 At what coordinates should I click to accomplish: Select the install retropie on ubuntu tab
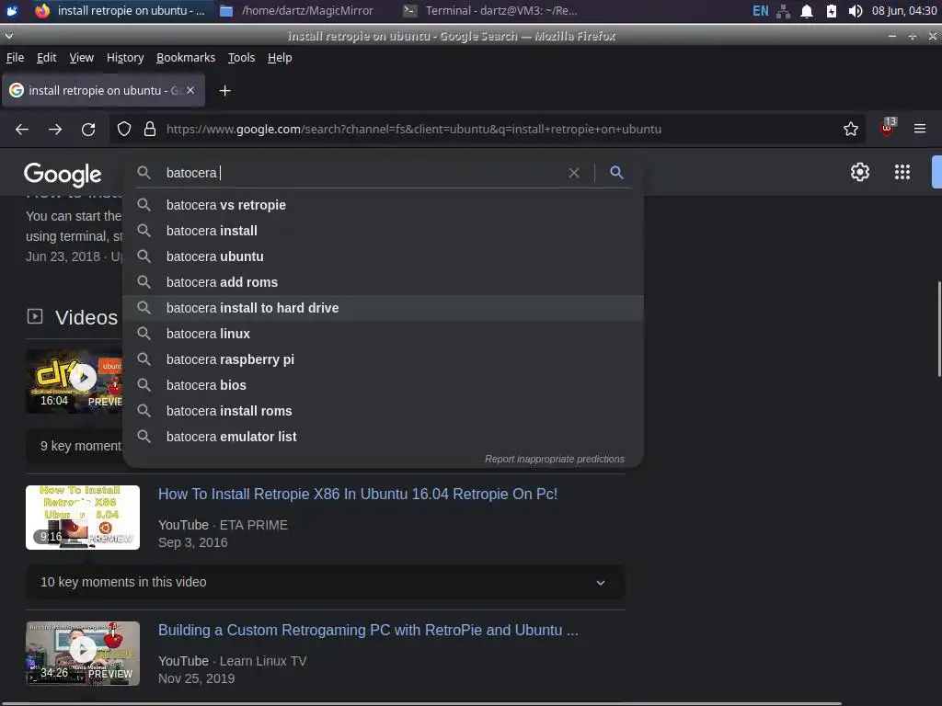[103, 90]
